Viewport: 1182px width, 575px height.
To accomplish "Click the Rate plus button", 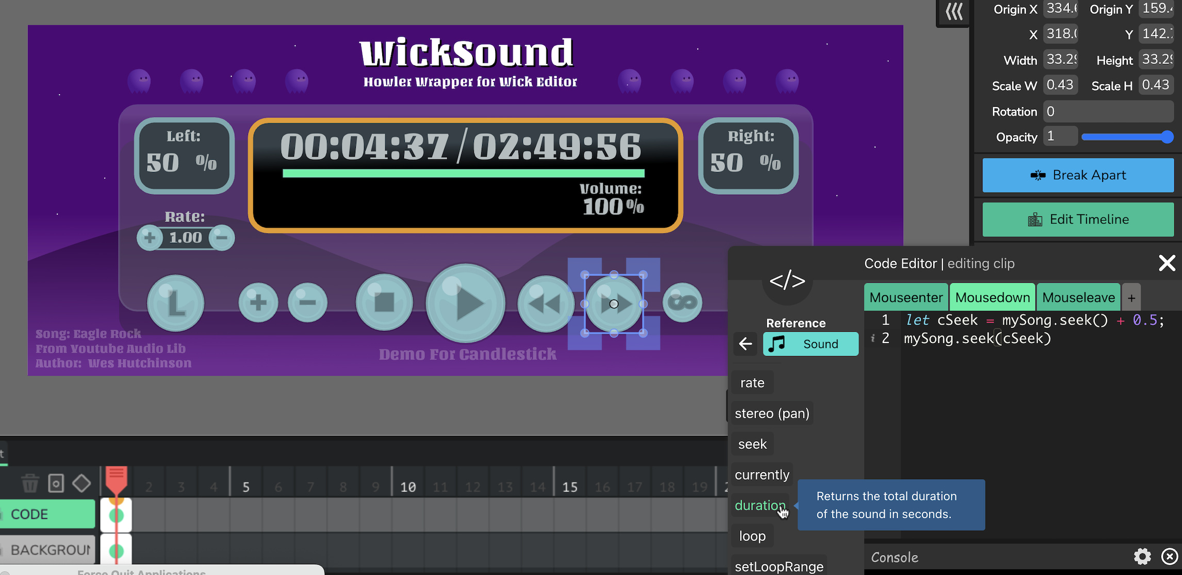I will (x=150, y=238).
